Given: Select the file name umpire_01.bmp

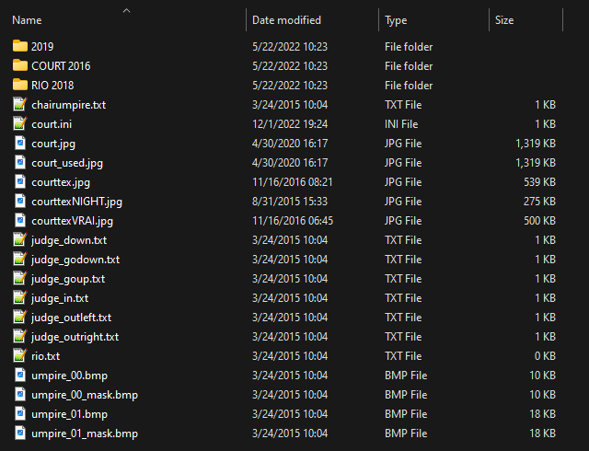Looking at the screenshot, I should tap(70, 414).
